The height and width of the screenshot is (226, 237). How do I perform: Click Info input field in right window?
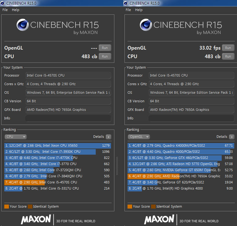[x=191, y=118]
